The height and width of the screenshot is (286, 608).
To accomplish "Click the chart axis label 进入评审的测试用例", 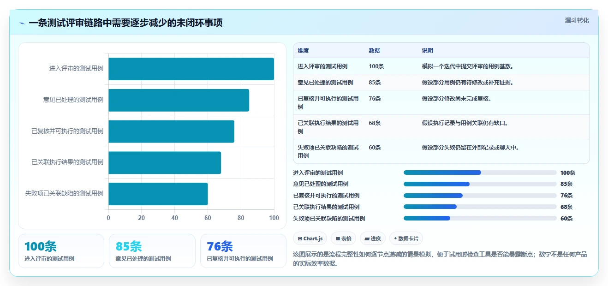I will coord(76,69).
